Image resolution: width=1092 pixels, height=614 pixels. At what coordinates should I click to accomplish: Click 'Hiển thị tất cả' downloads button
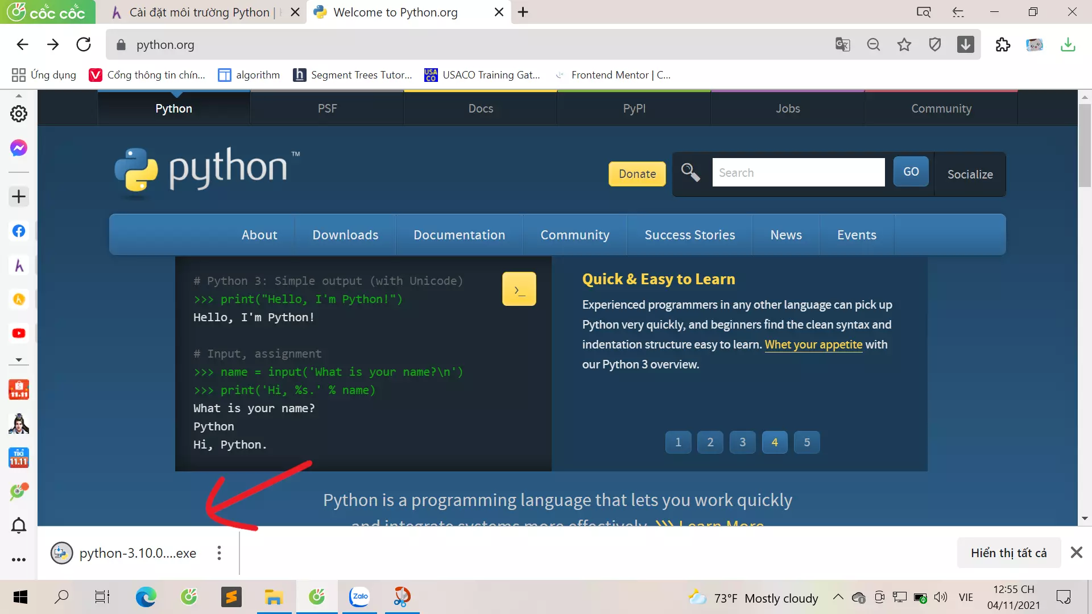point(1008,553)
